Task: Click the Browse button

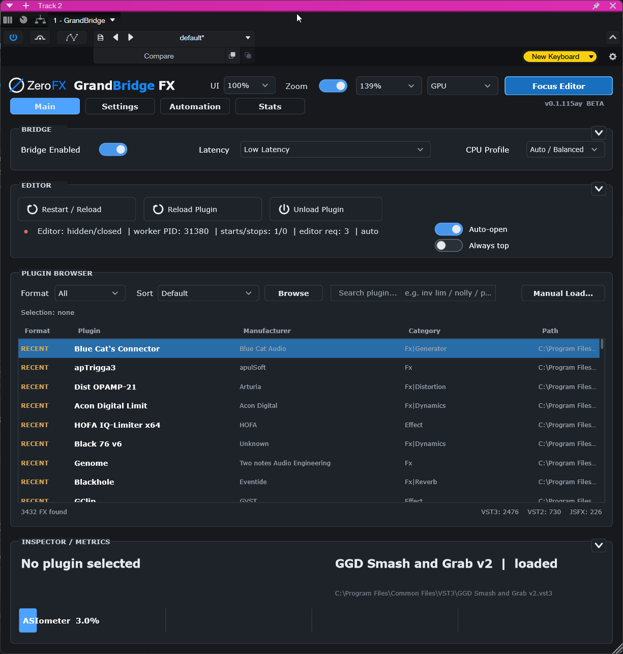Action: click(293, 293)
